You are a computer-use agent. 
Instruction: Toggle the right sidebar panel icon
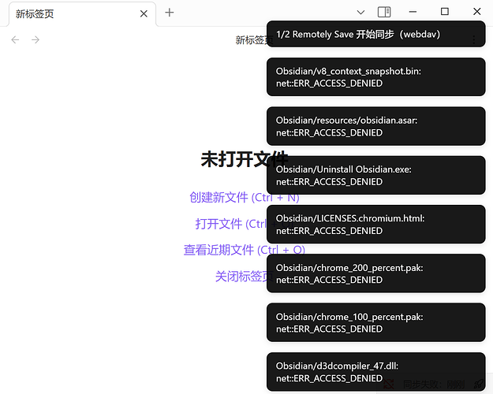[384, 12]
